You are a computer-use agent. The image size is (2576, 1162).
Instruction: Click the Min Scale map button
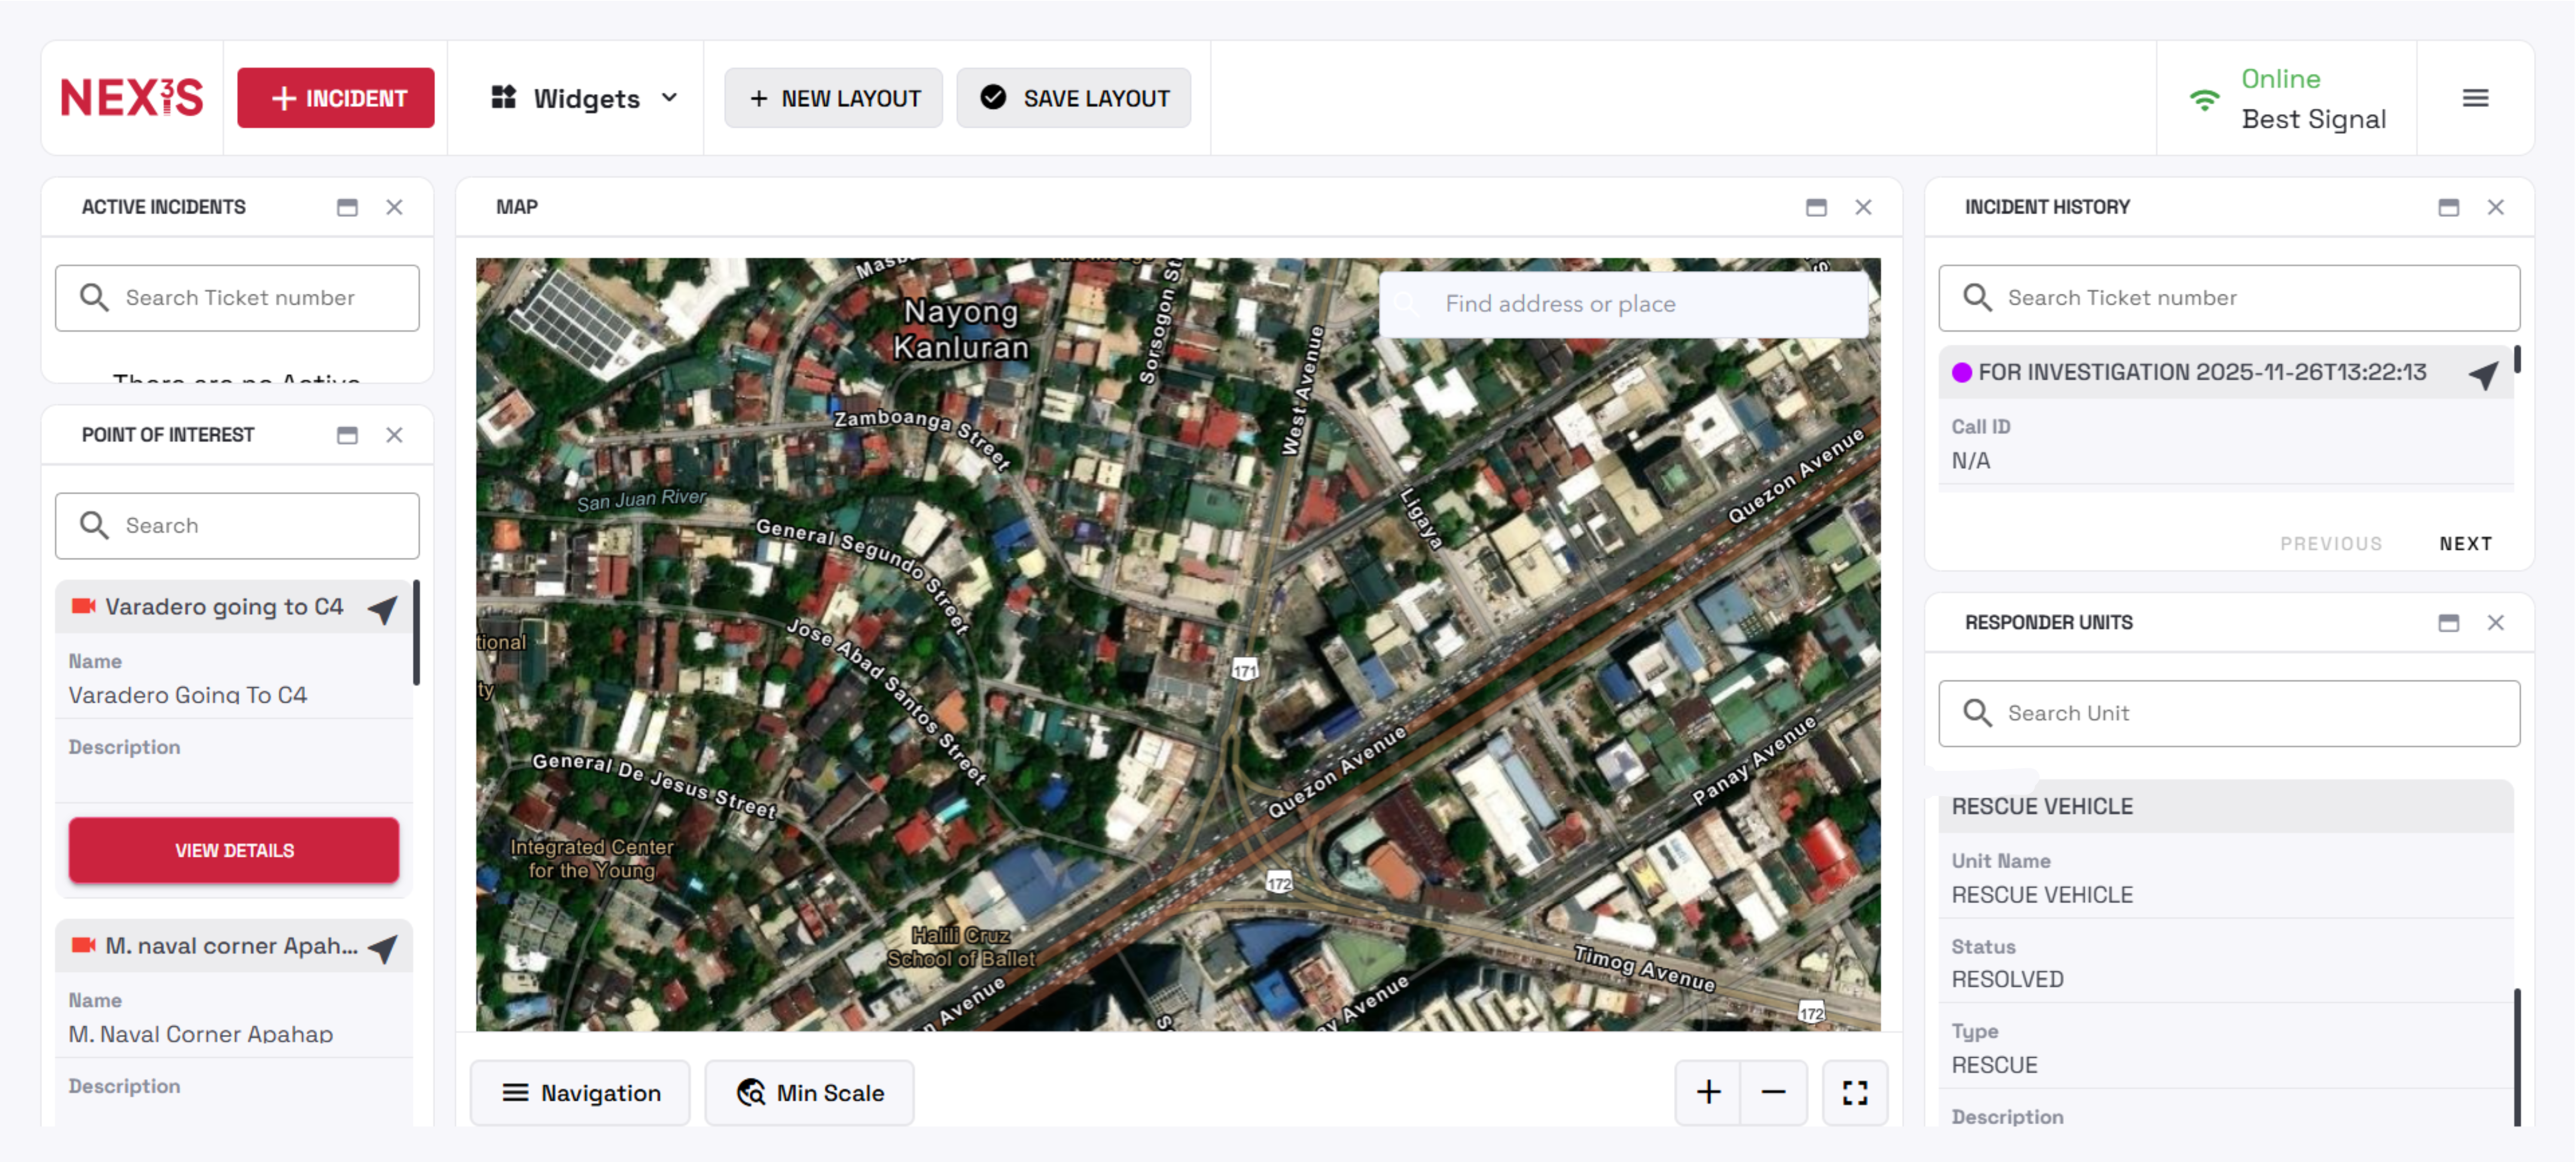click(x=810, y=1092)
